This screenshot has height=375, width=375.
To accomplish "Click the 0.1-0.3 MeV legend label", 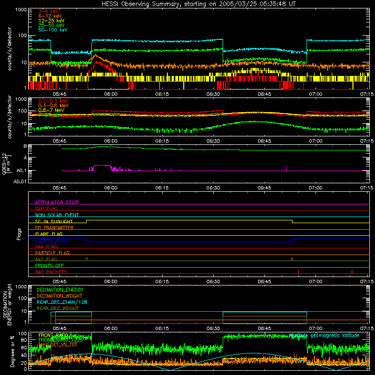I will [x=53, y=101].
